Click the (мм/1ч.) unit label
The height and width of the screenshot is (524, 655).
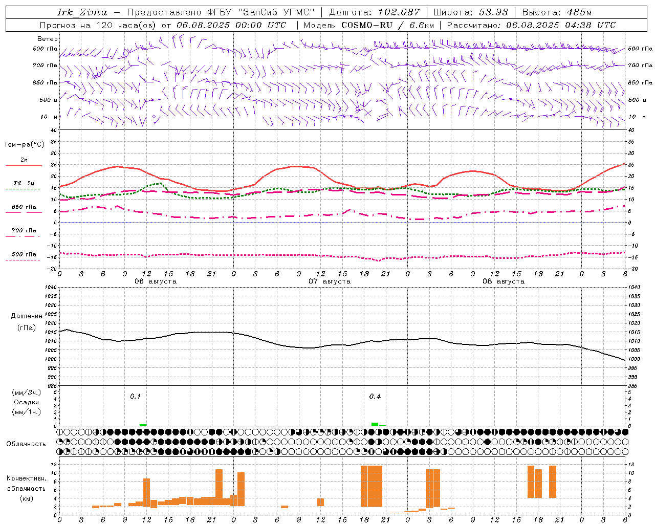click(26, 412)
